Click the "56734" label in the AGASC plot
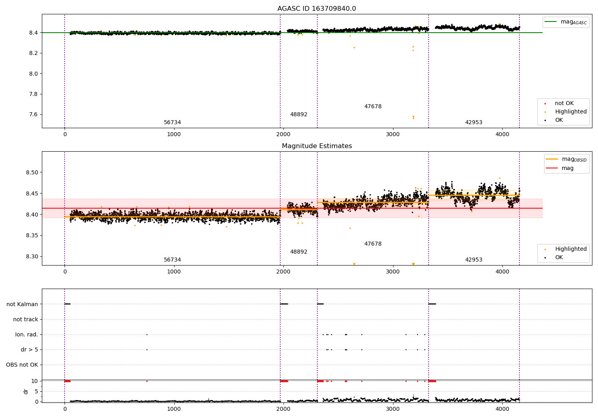 click(x=172, y=123)
